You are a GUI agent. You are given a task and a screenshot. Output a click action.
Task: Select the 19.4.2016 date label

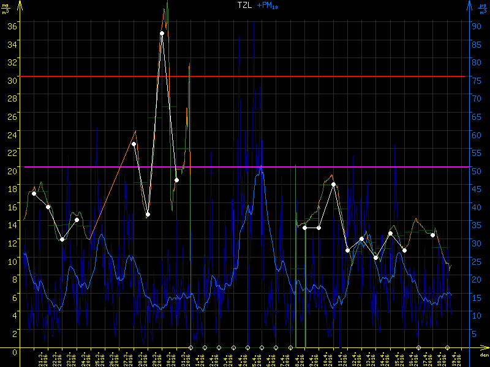point(455,359)
